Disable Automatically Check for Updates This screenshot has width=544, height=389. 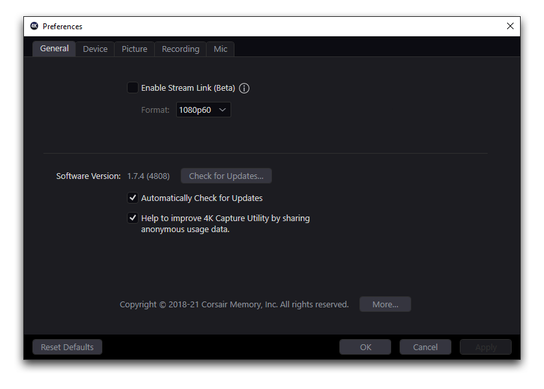(133, 198)
